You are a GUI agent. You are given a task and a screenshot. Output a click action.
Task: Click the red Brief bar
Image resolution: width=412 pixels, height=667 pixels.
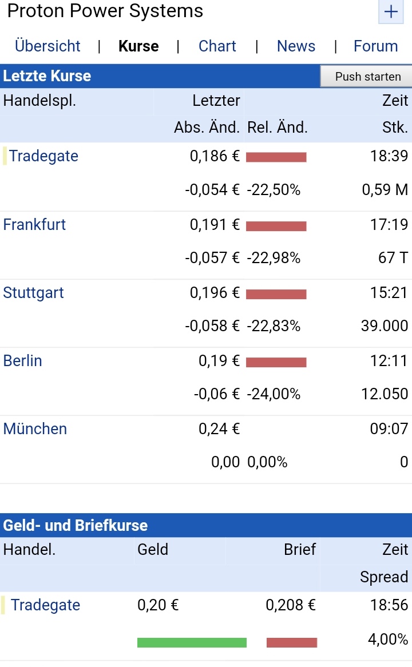[292, 642]
